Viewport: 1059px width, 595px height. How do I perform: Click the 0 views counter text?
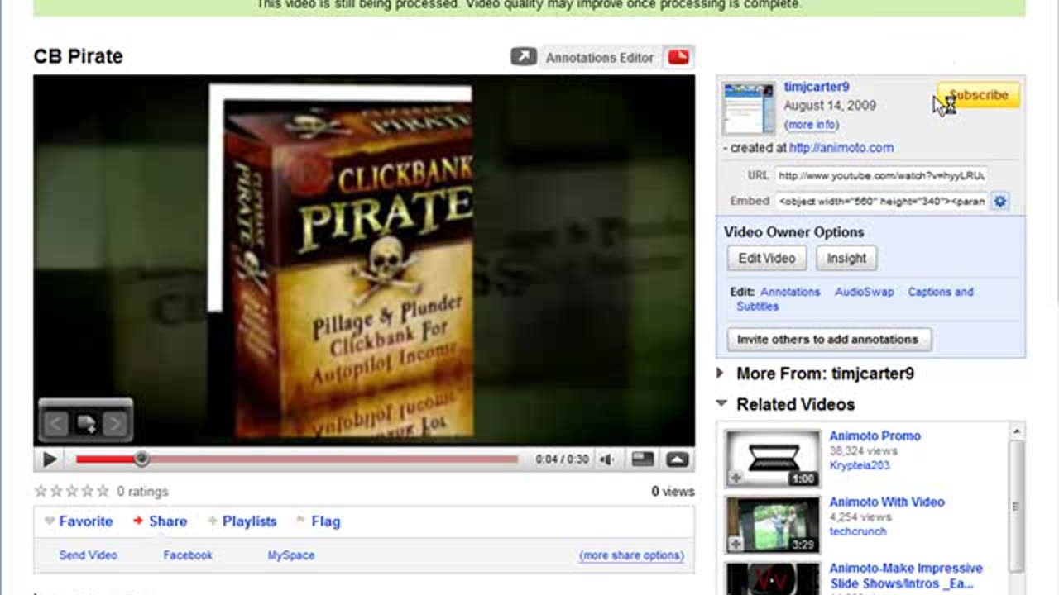point(673,492)
